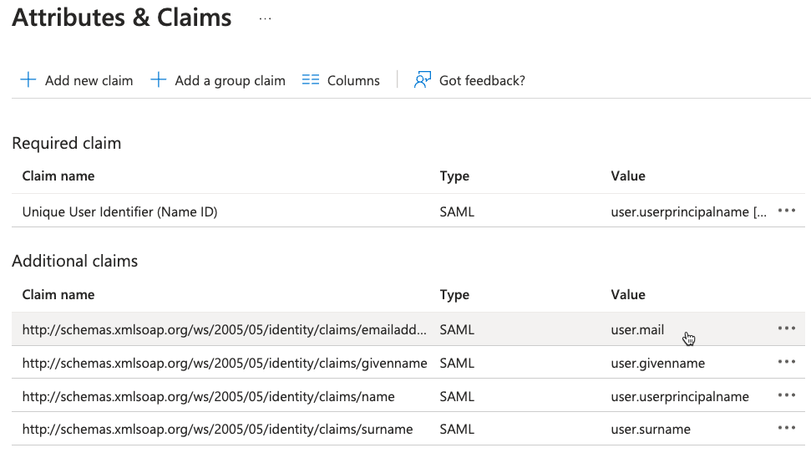
Task: Open ellipsis menu for name claim row
Action: click(x=786, y=395)
